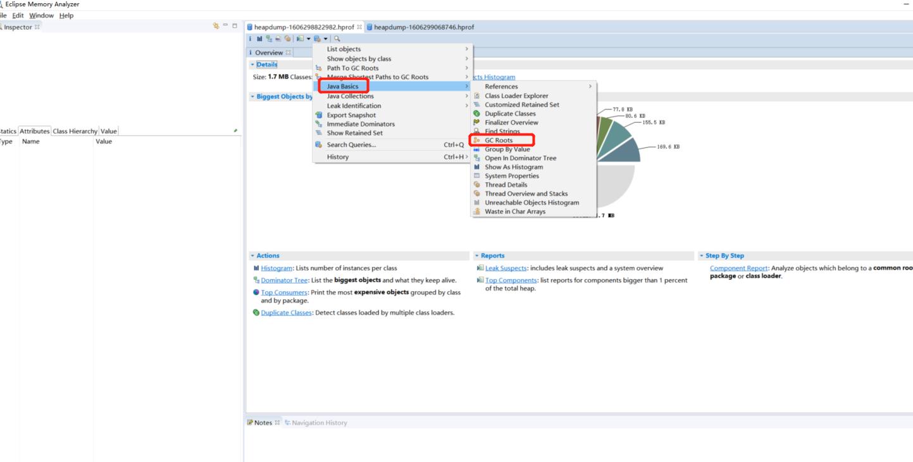Image resolution: width=913 pixels, height=462 pixels.
Task: Click the GC Roots submenu icon
Action: click(477, 140)
